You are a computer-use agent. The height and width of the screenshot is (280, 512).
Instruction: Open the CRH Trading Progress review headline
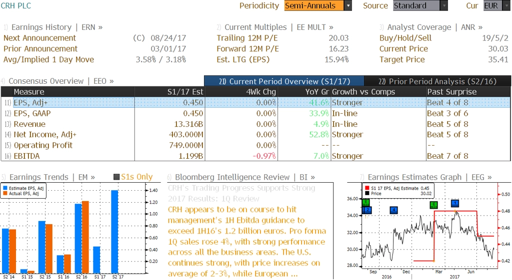tap(241, 193)
